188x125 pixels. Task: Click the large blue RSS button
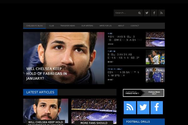coord(130,107)
